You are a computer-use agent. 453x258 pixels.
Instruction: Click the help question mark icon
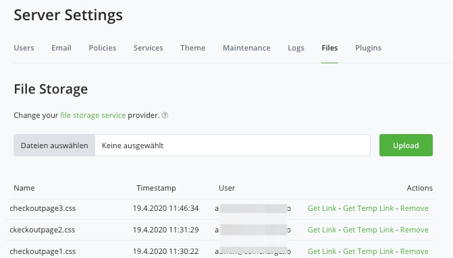[165, 115]
